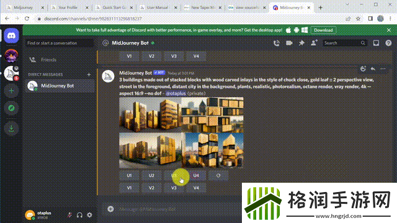Mute the microphone
Viewport: 397px width, 223px height.
(x=69, y=215)
